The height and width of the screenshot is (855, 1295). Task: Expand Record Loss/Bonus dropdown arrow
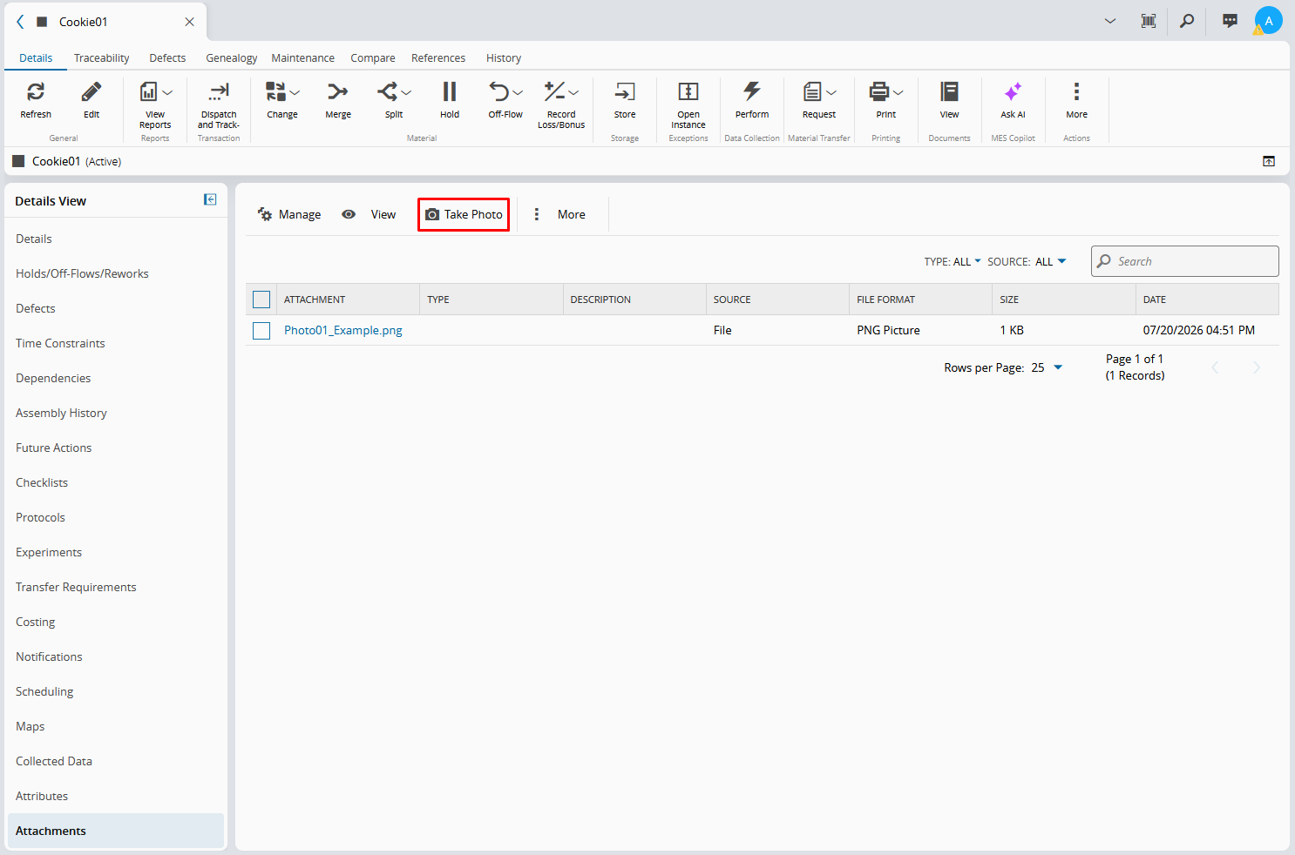[x=573, y=92]
